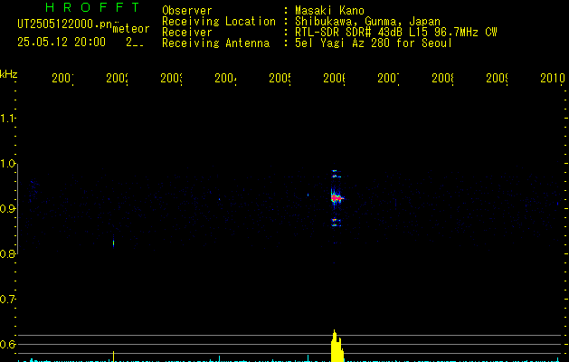Click the 0.6 frequency axis label
The image size is (569, 362).
click(x=7, y=345)
